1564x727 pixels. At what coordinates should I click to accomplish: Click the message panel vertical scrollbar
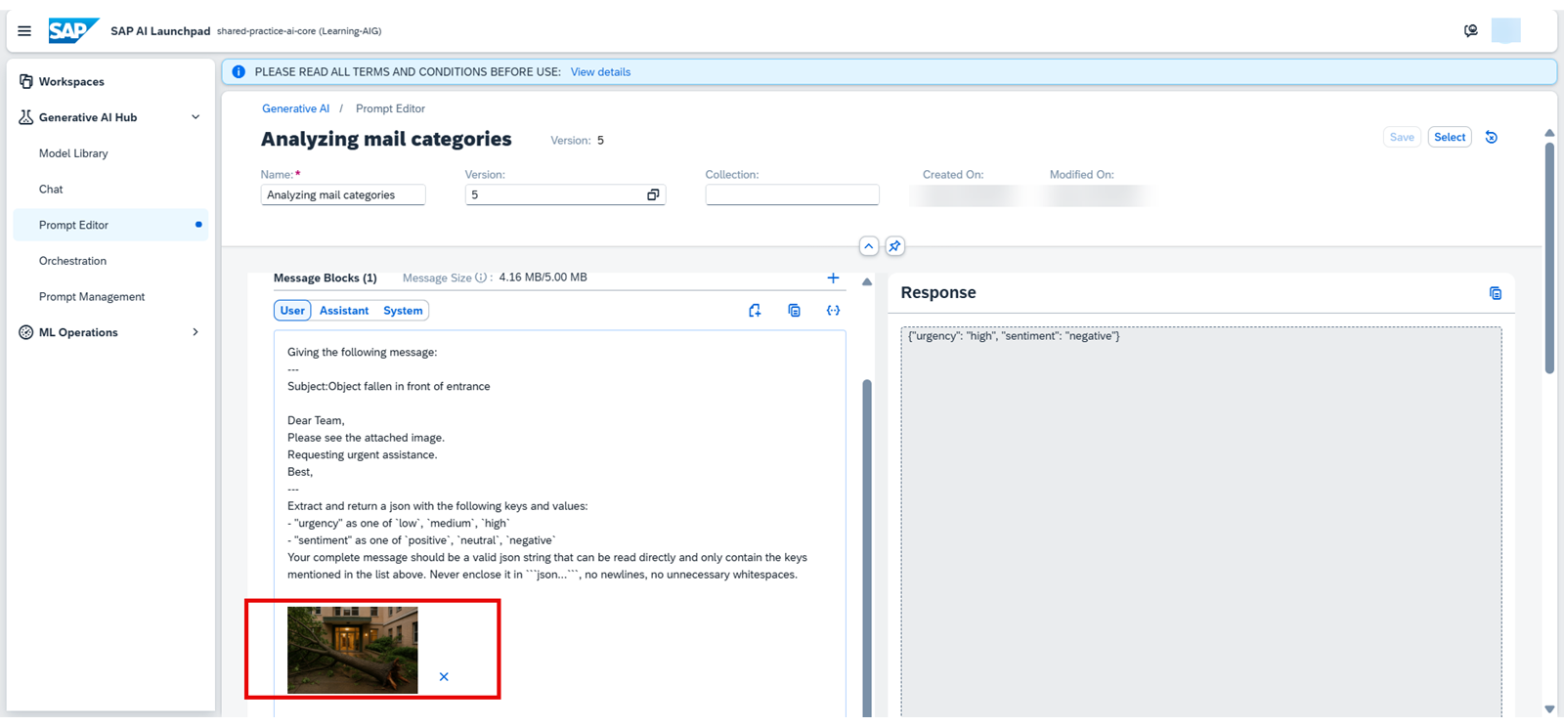[867, 547]
